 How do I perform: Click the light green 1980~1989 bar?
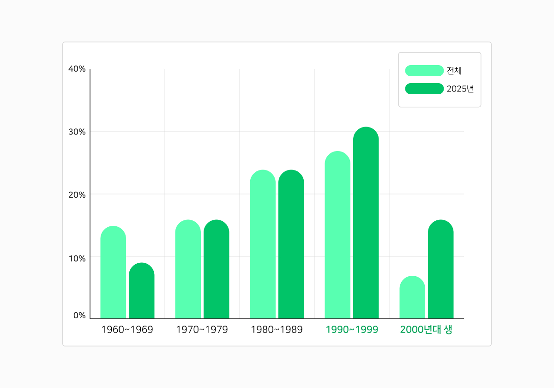pyautogui.click(x=263, y=245)
